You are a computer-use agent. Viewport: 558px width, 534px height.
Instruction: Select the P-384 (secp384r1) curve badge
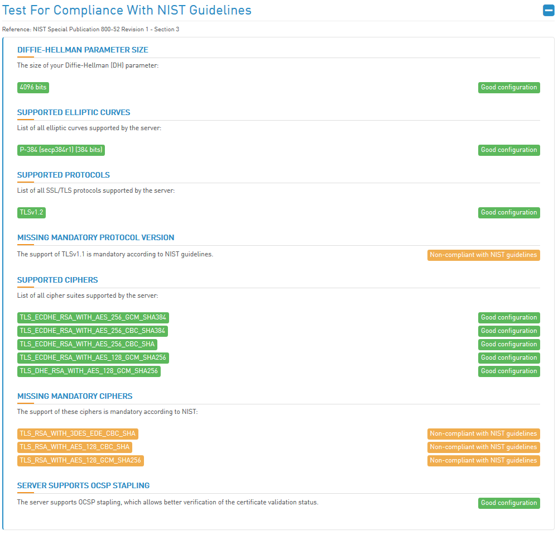(x=61, y=150)
